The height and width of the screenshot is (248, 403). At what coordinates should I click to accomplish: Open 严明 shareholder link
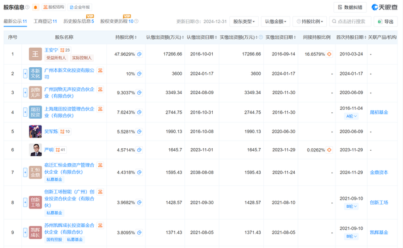(x=49, y=149)
